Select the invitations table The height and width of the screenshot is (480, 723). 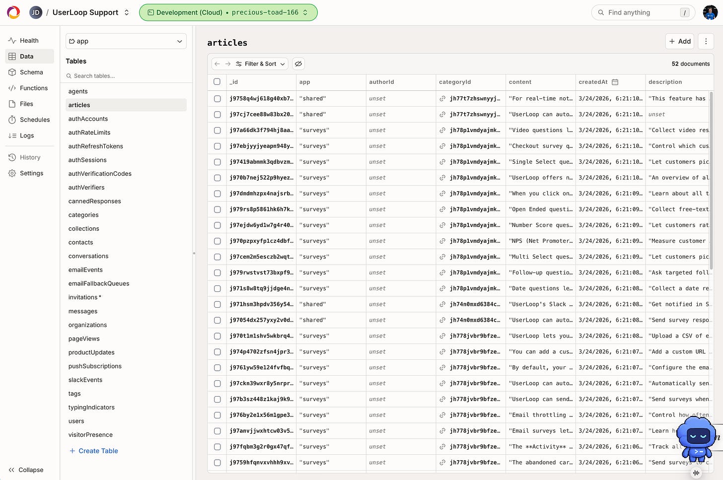tap(126, 297)
